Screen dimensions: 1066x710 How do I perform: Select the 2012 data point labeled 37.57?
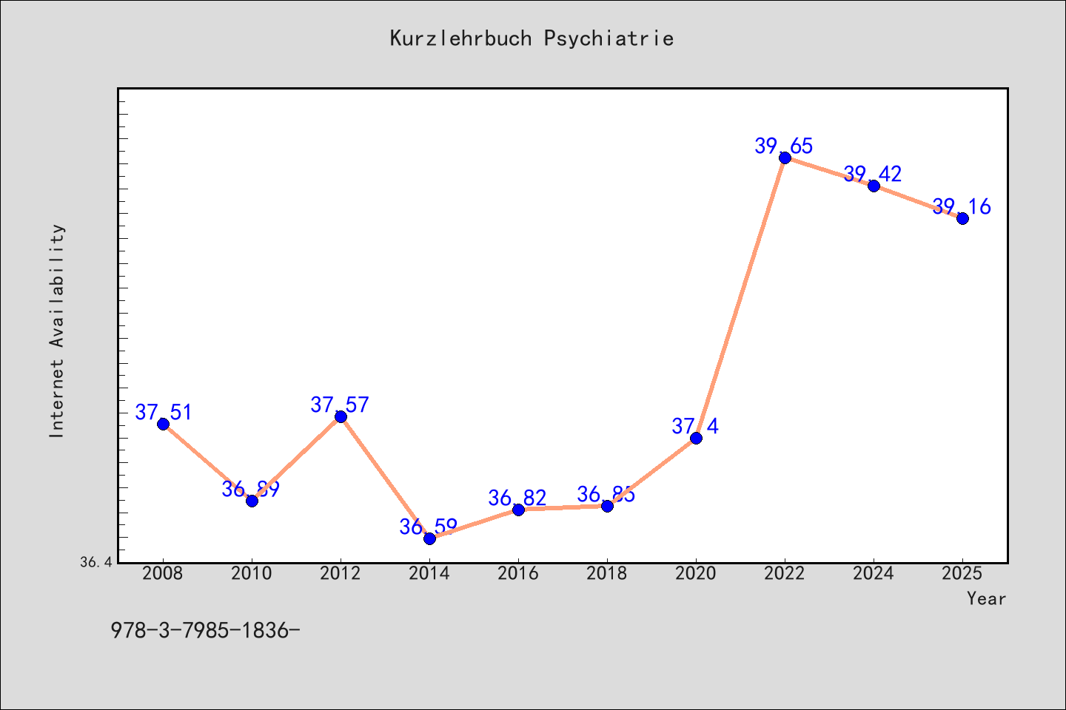341,416
